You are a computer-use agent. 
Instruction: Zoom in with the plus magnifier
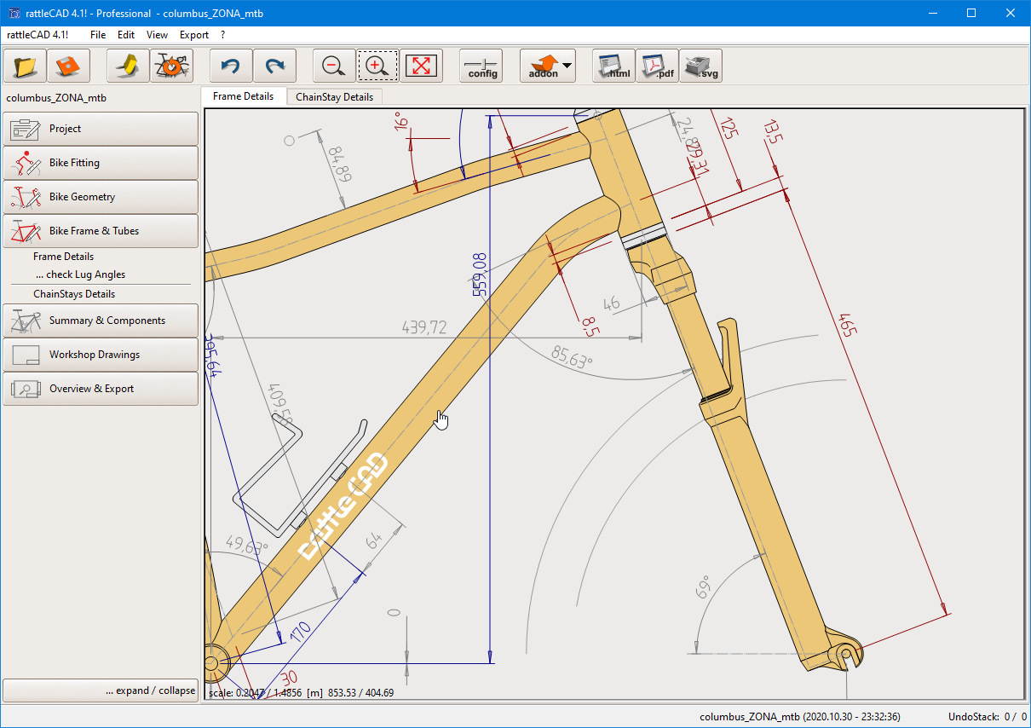pyautogui.click(x=377, y=66)
